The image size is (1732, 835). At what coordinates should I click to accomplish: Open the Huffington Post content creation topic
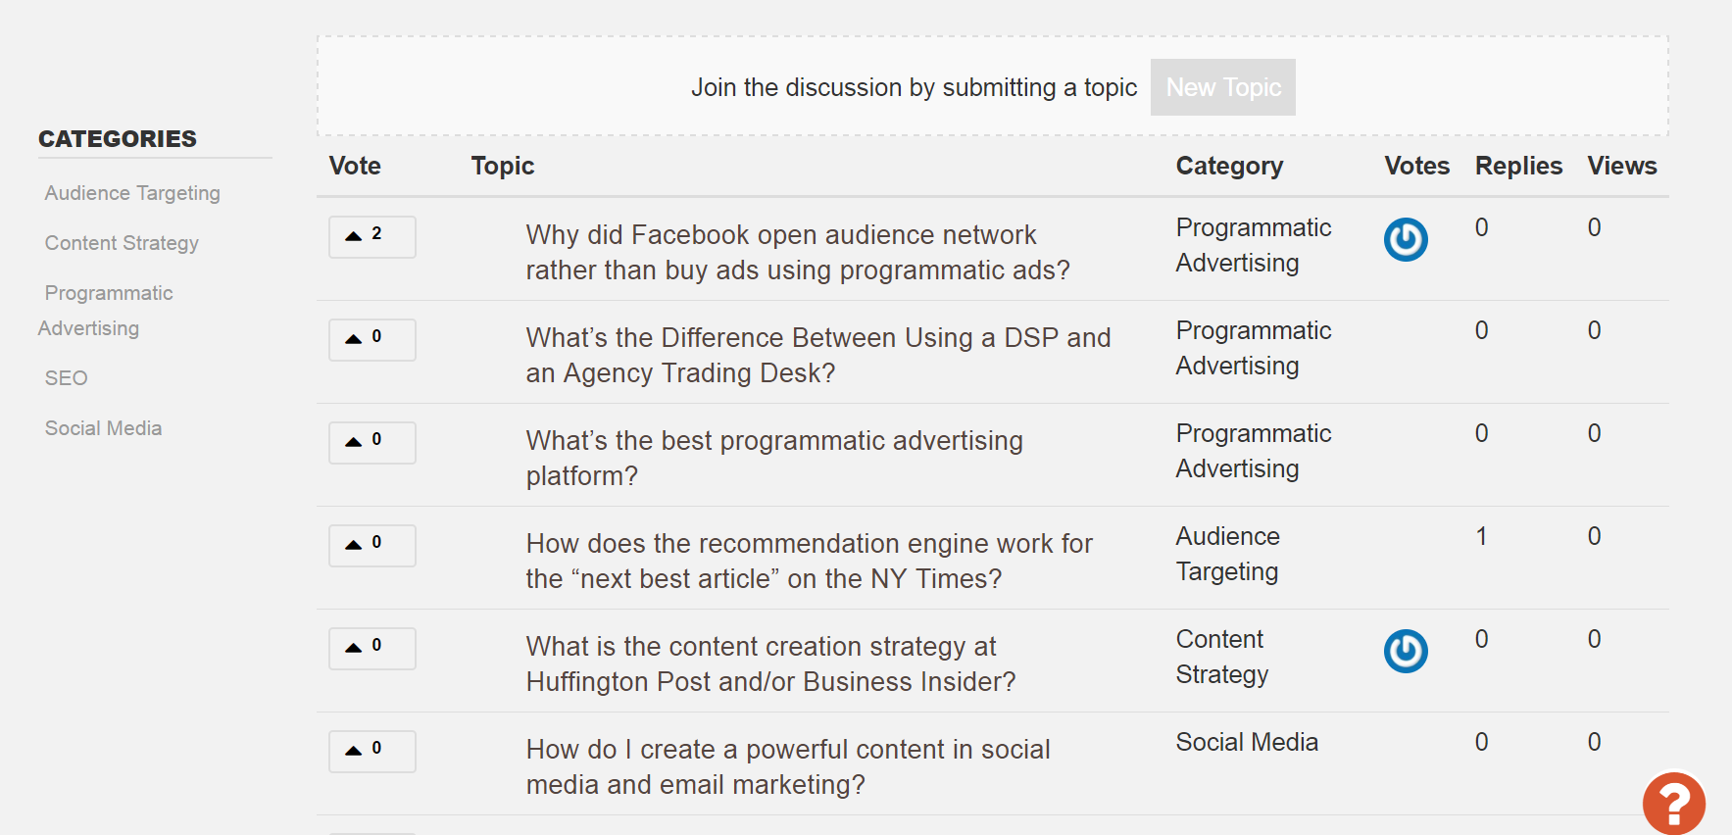(x=770, y=664)
